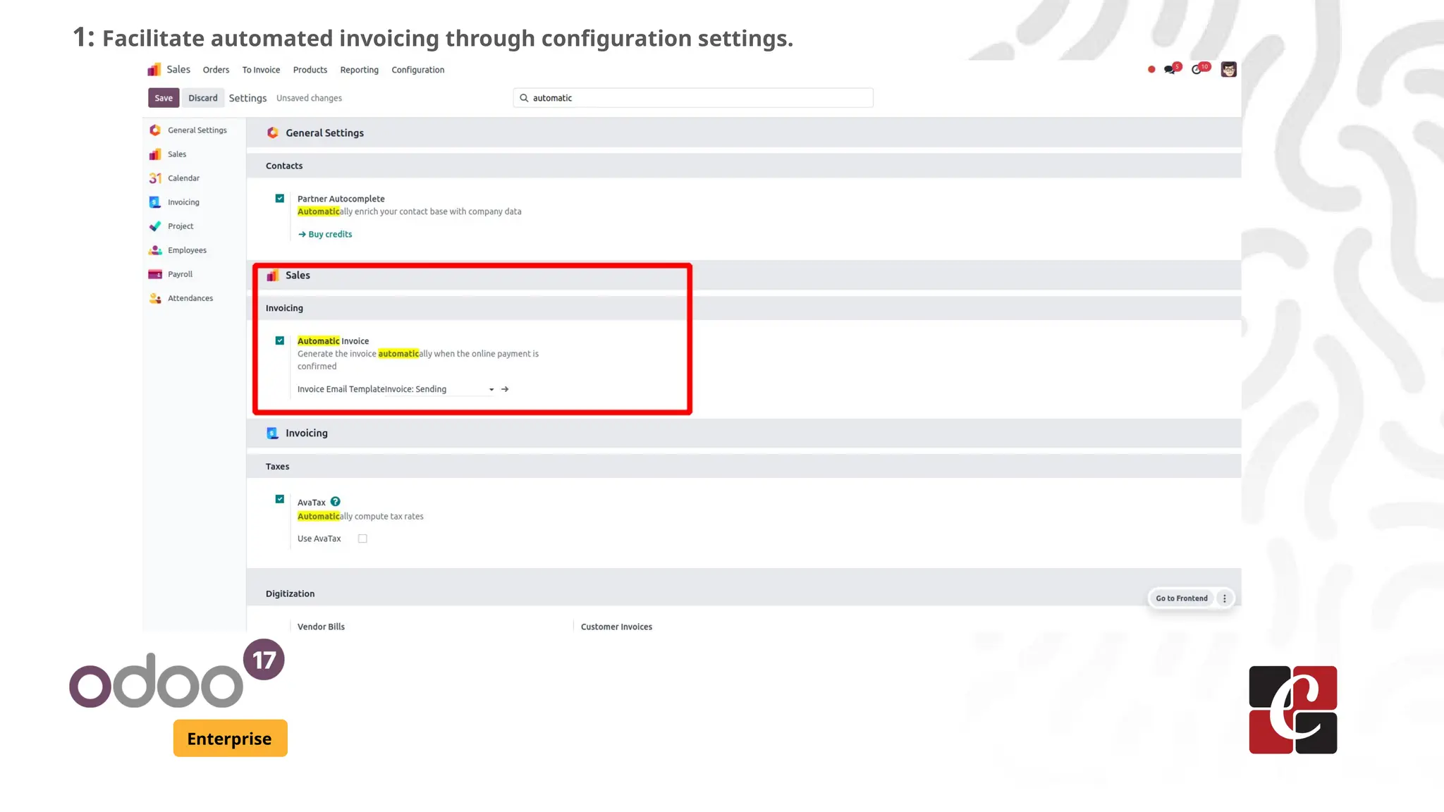Open Payroll settings in sidebar

tap(180, 274)
